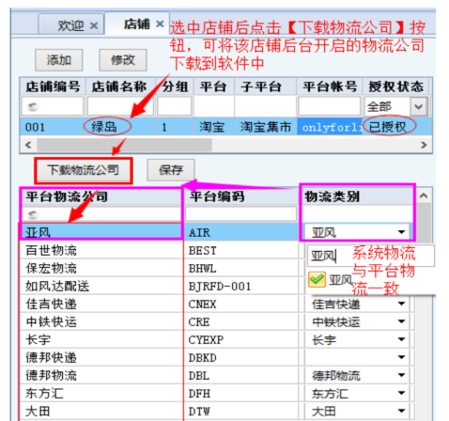Switch to the 欢迎 tab
The width and height of the screenshot is (449, 421).
pyautogui.click(x=70, y=25)
